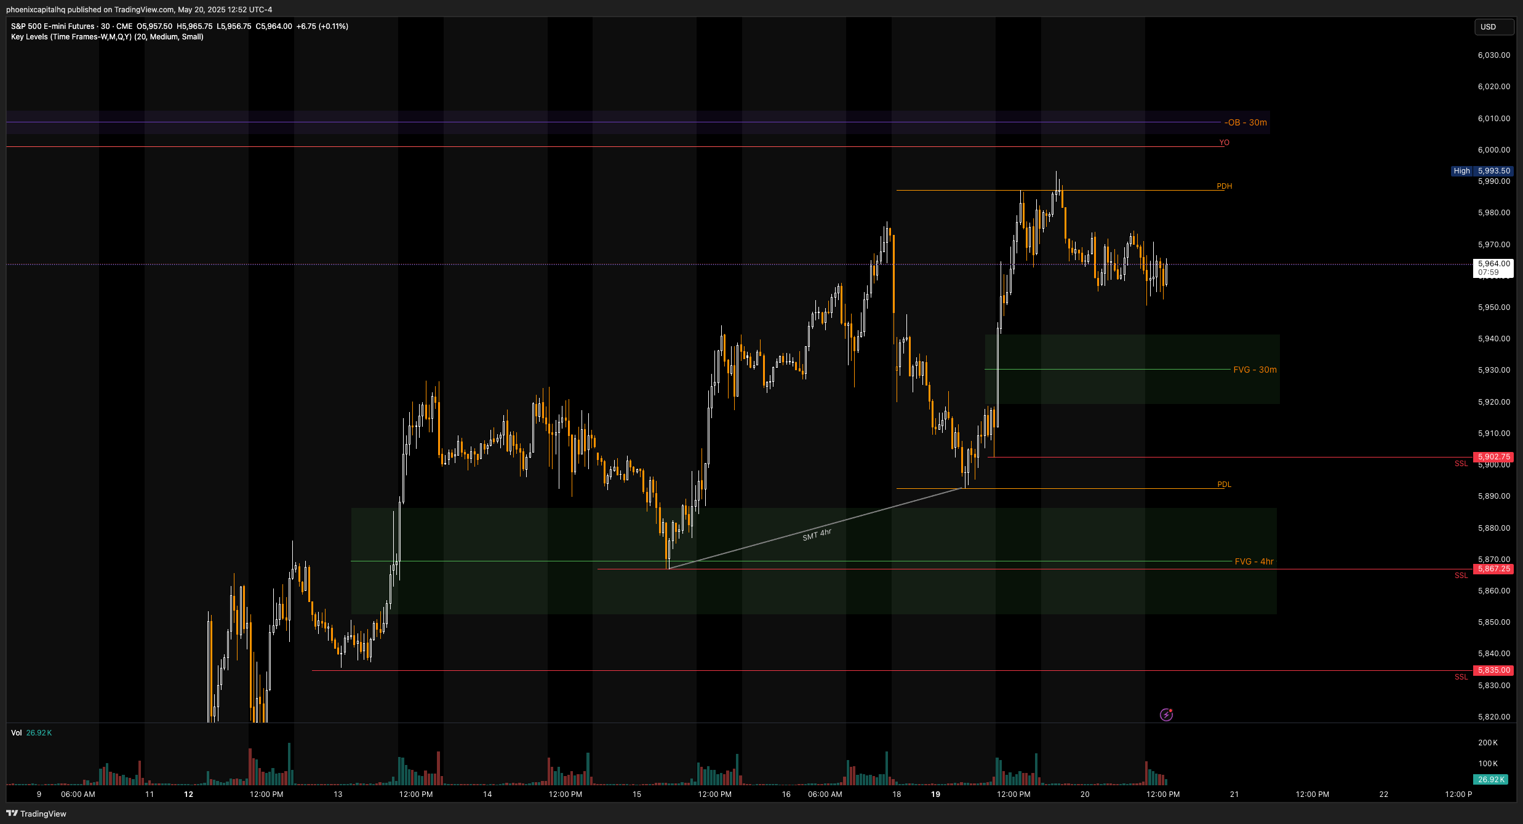Click the red 5,867.25 price tag
1523x824 pixels.
1493,569
